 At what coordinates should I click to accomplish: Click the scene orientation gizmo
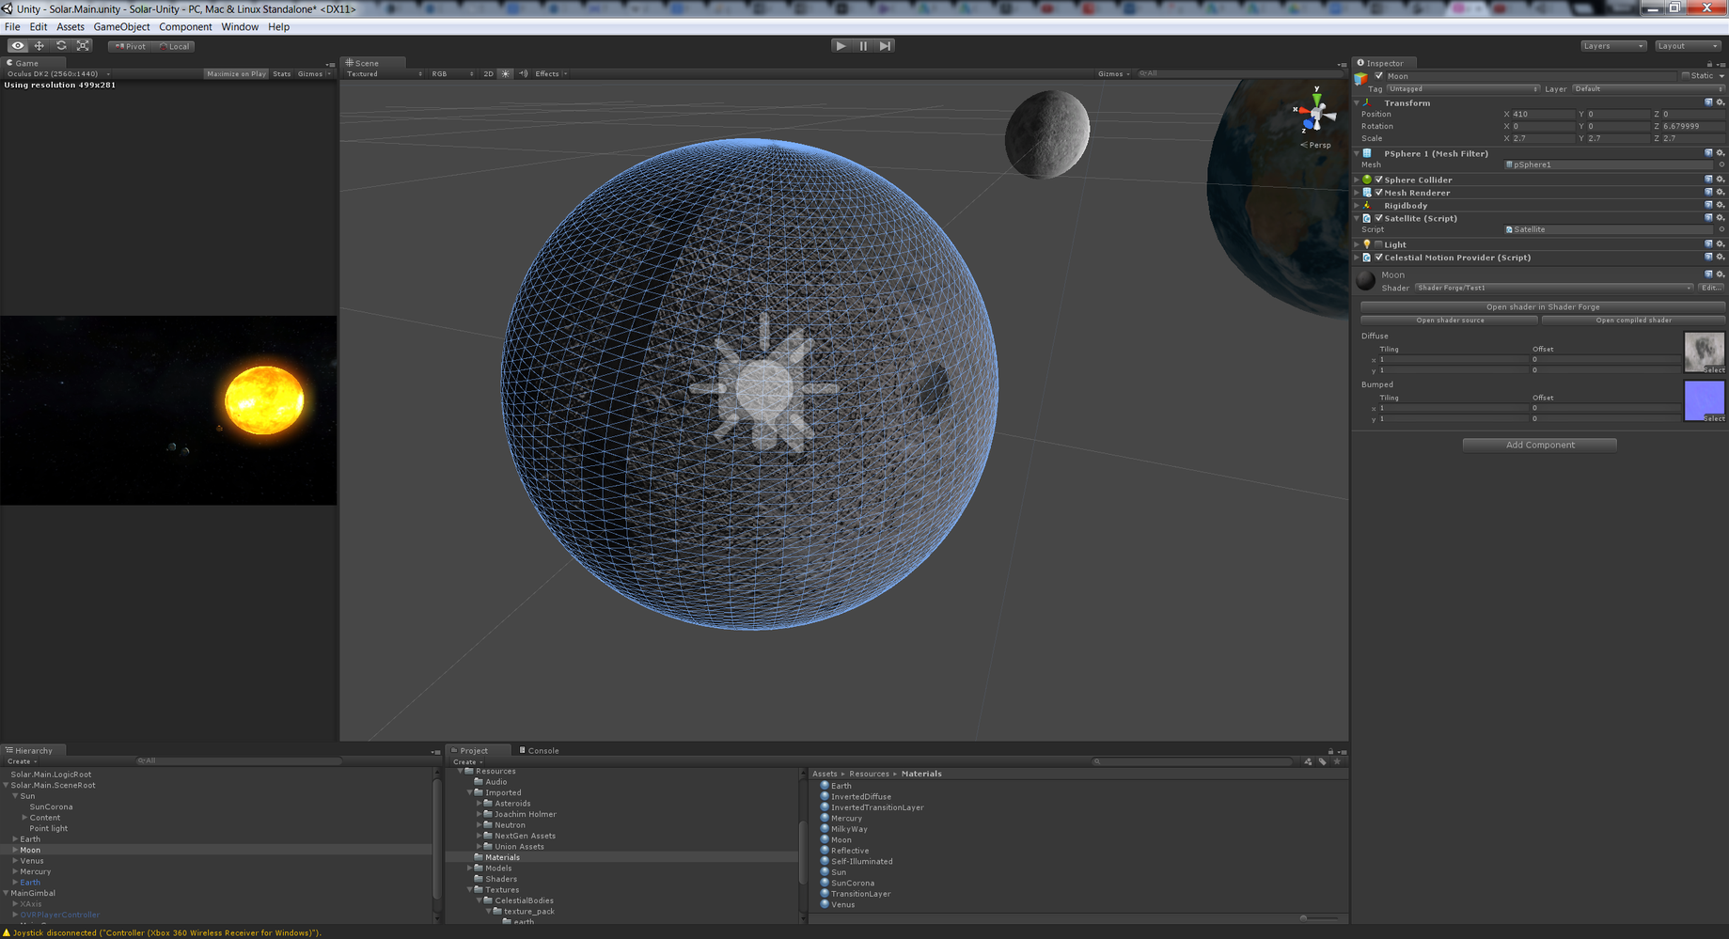(x=1316, y=115)
